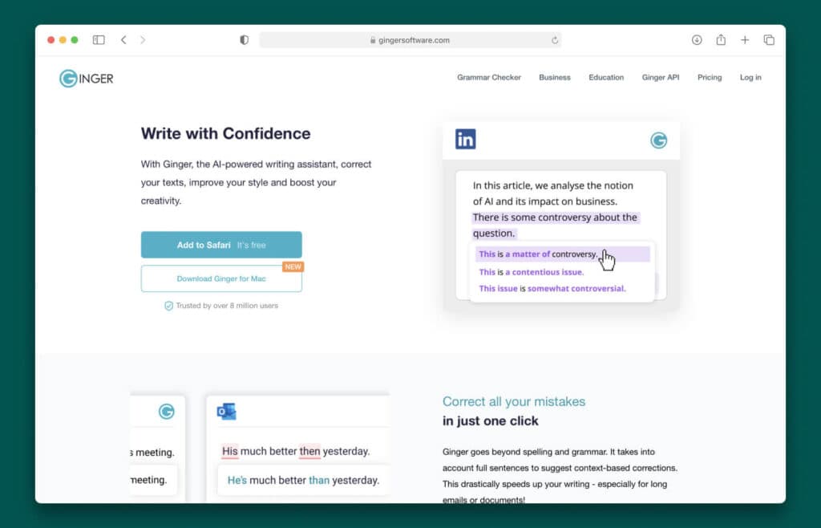Viewport: 821px width, 528px height.
Task: Open the Business navigation item
Action: coord(555,78)
